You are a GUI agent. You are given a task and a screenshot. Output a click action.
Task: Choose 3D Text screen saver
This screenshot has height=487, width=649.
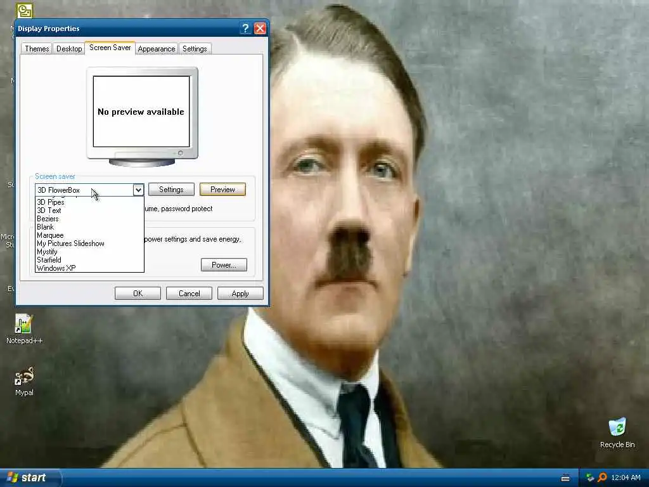90,211
